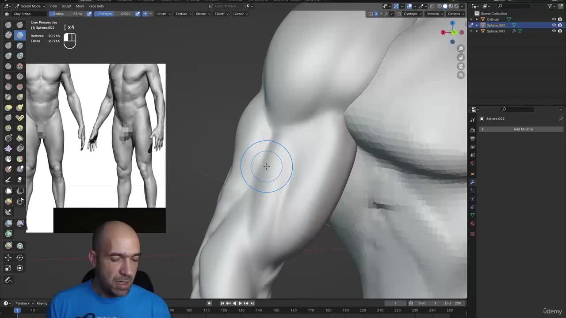Toggle X axis symmetry button
The width and height of the screenshot is (566, 318).
[376, 14]
